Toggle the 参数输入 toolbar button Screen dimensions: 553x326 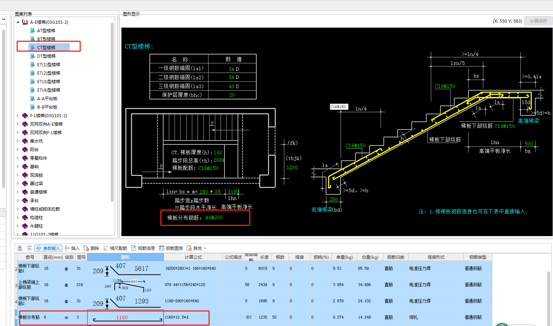click(x=49, y=248)
